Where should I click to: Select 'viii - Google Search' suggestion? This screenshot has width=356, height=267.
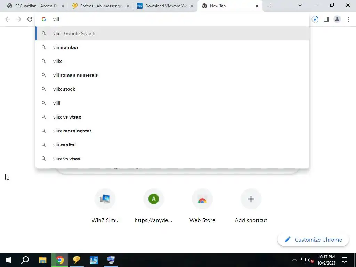point(172,33)
